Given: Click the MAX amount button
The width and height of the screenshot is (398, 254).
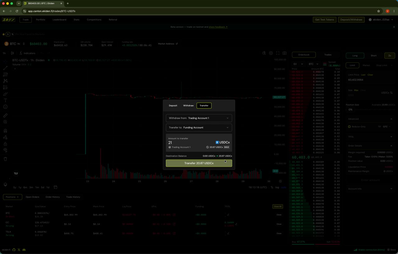Looking at the screenshot, I should (x=227, y=147).
